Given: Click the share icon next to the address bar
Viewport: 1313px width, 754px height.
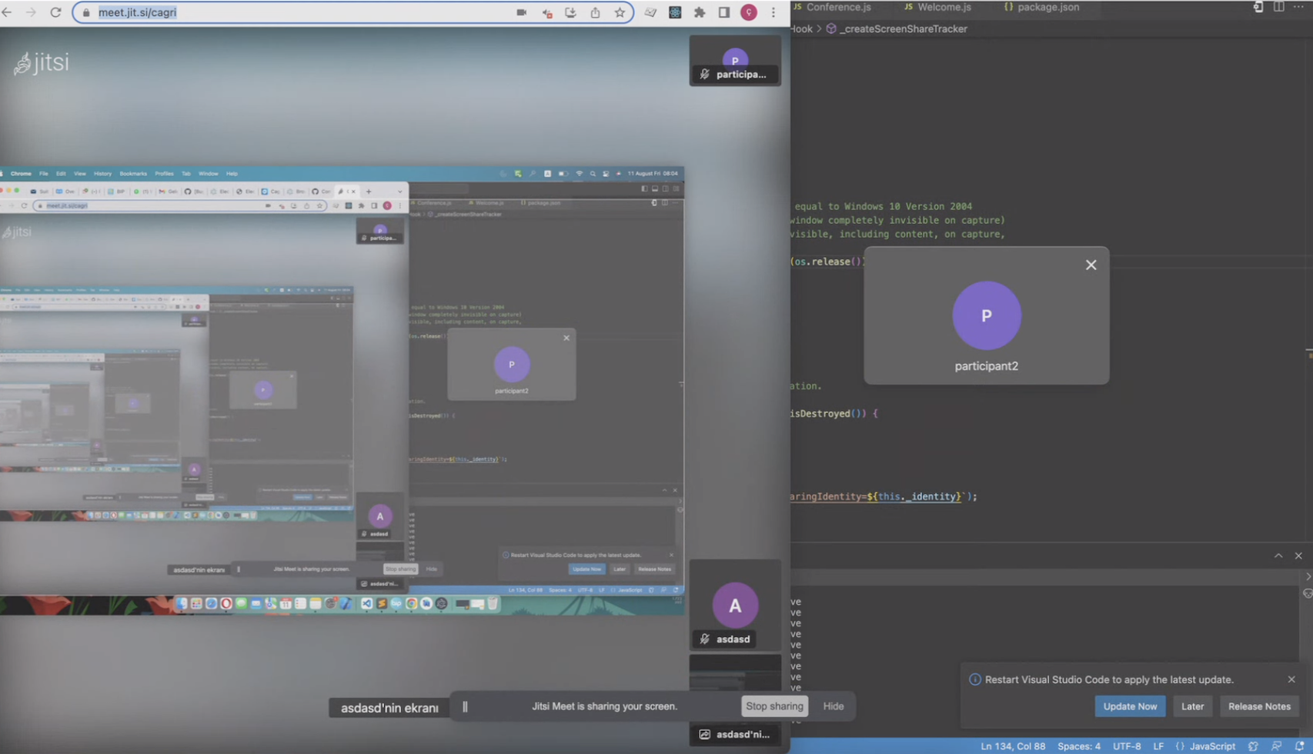Looking at the screenshot, I should 595,12.
